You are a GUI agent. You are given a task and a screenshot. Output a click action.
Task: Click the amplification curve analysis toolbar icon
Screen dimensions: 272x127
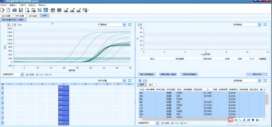tap(46, 10)
